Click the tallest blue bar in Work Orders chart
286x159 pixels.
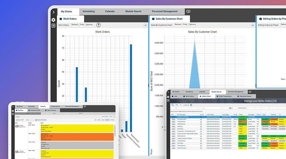click(131, 88)
